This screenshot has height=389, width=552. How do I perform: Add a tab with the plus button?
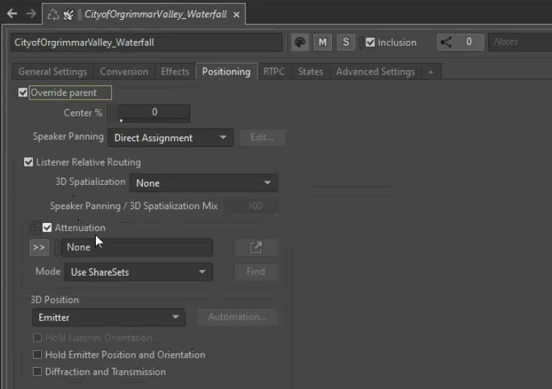click(x=431, y=72)
